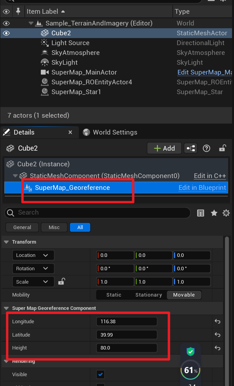The image size is (234, 386).
Task: Reset Longitude to default arrow
Action: [x=218, y=322]
